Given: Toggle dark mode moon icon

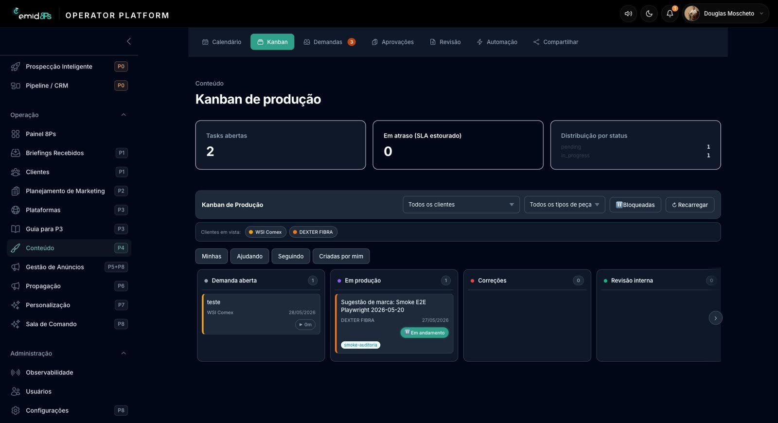Looking at the screenshot, I should (x=649, y=14).
